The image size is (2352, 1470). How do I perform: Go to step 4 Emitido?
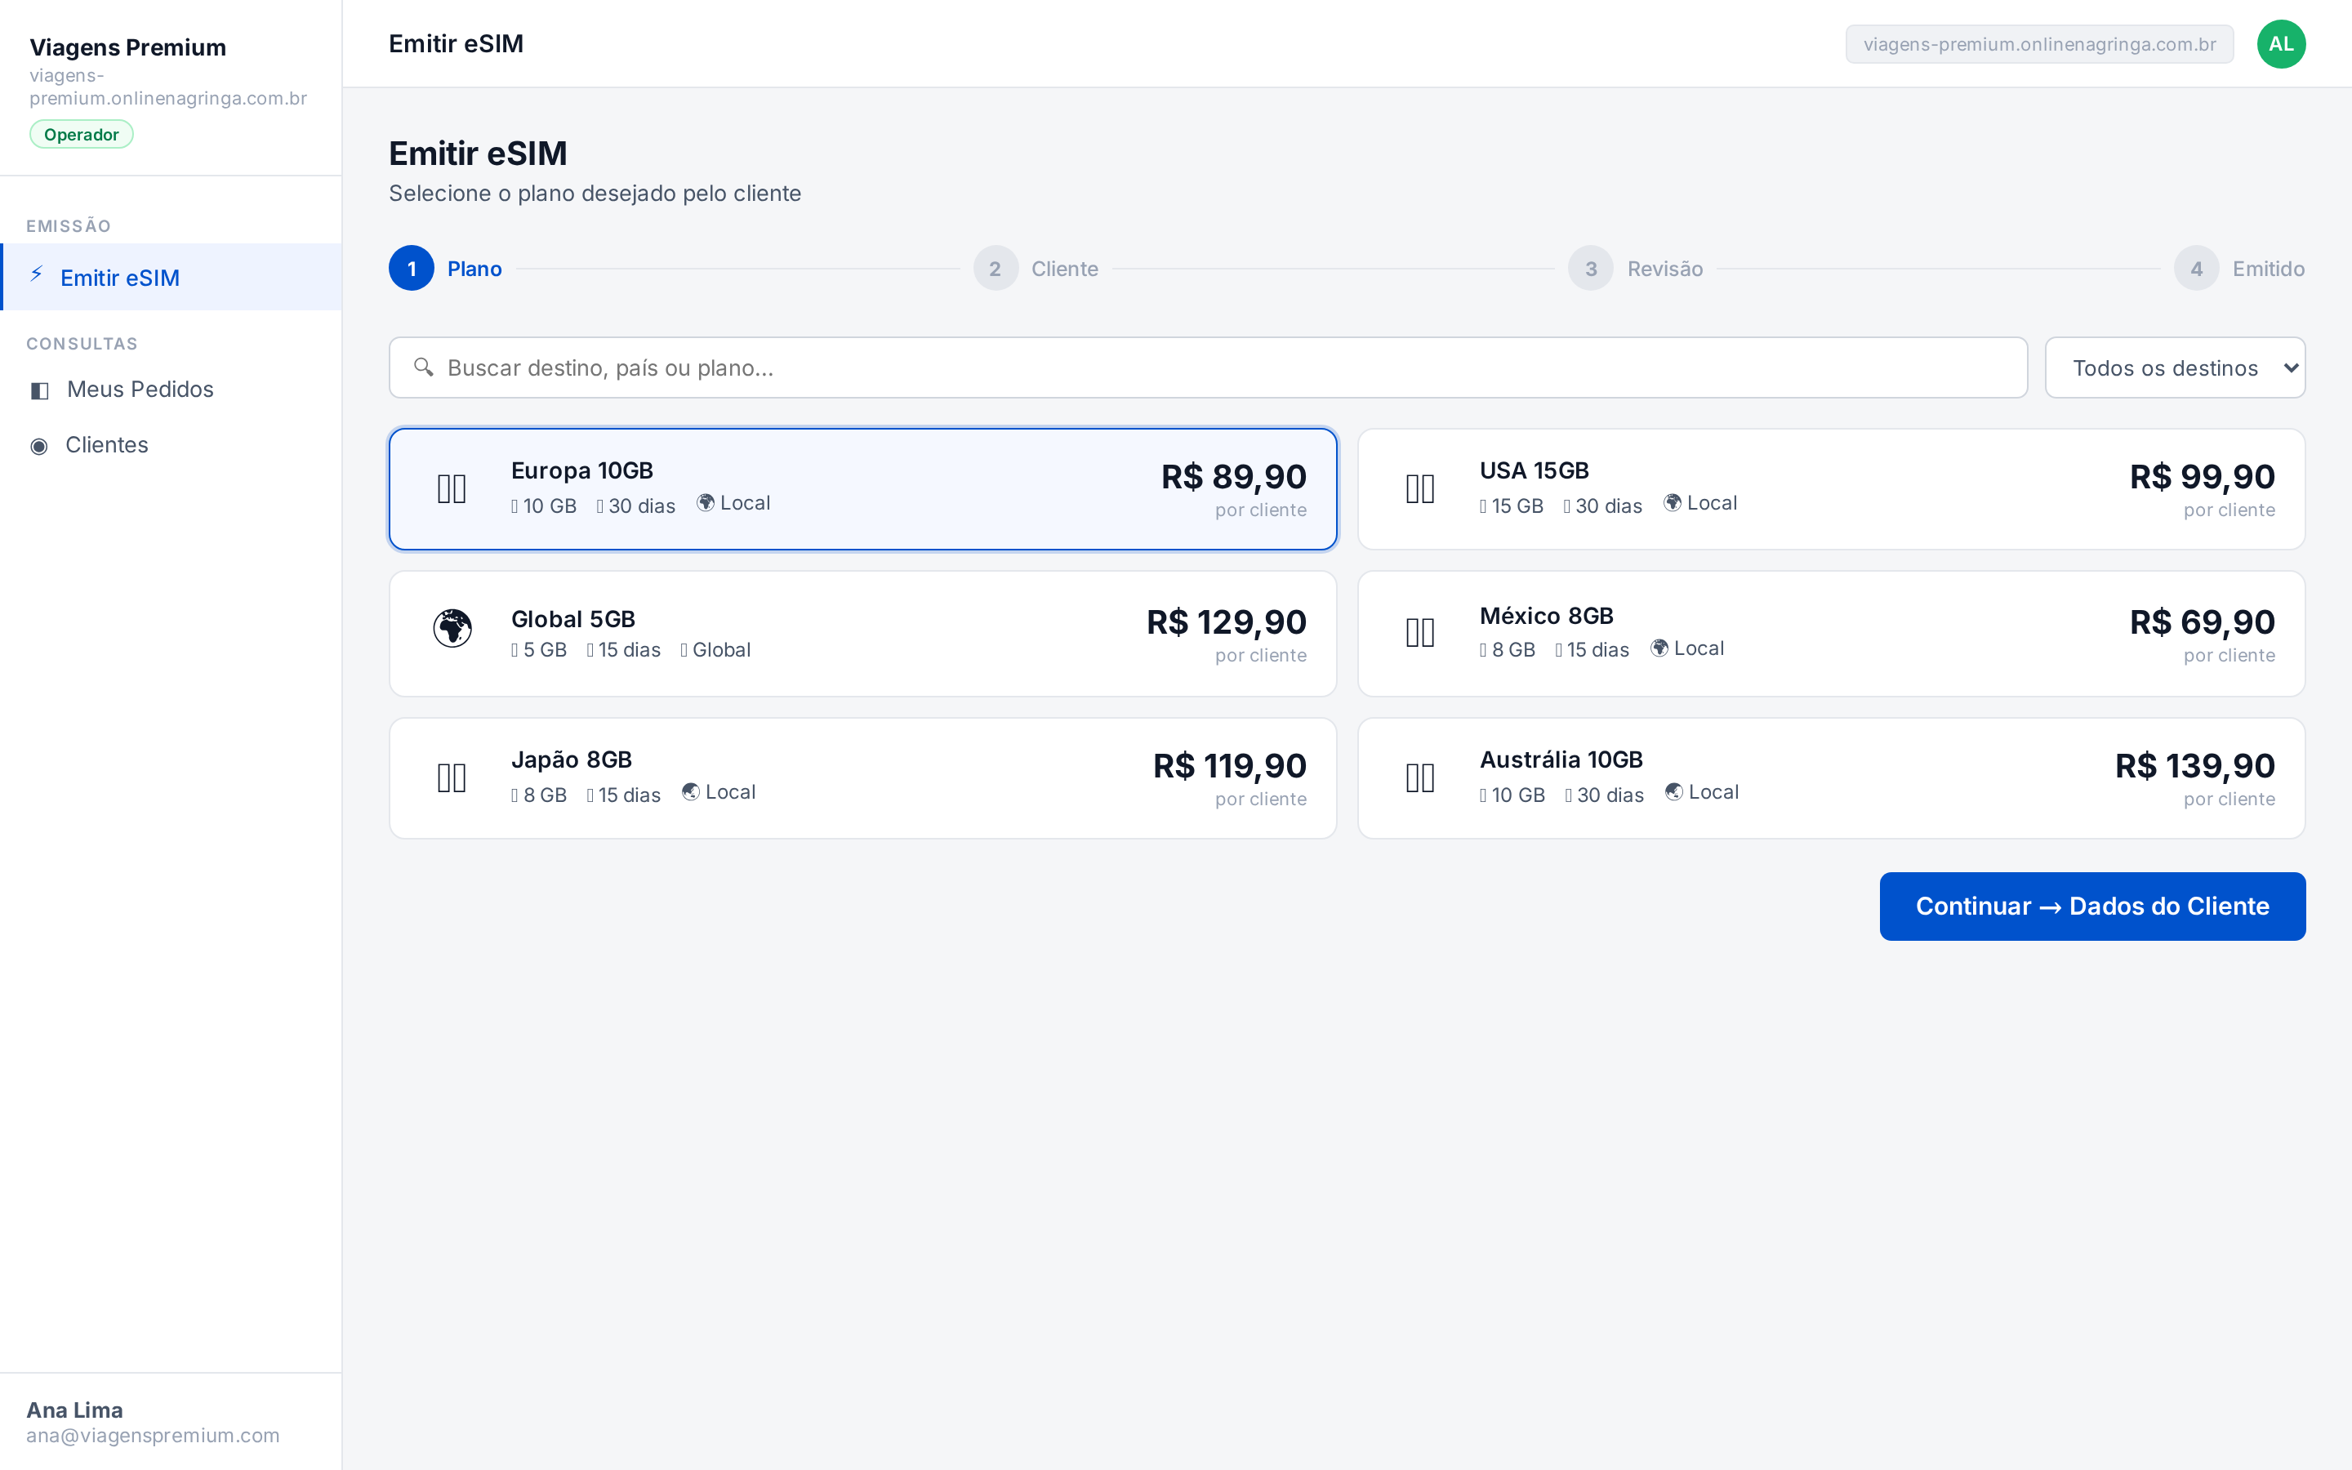tap(2239, 269)
